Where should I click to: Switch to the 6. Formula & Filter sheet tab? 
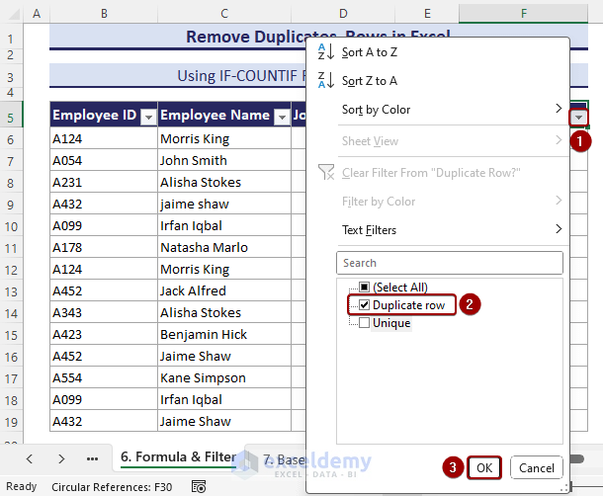179,456
